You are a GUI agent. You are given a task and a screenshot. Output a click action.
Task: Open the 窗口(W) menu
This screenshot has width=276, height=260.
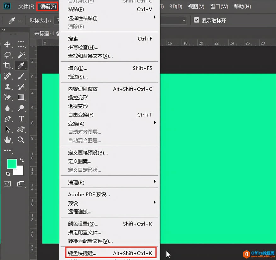219,7
